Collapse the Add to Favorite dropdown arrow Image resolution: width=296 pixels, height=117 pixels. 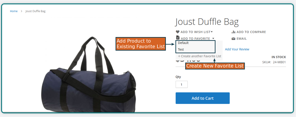click(213, 38)
